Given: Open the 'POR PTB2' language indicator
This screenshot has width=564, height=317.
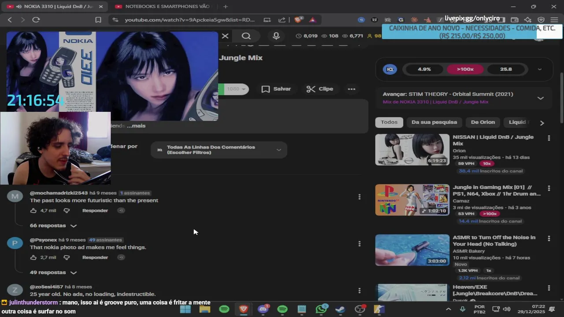Looking at the screenshot, I should tap(480, 309).
